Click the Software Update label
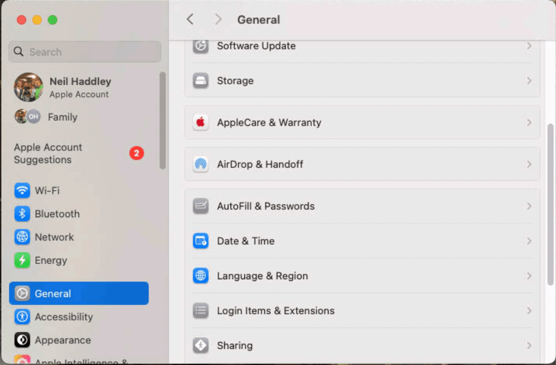 [x=256, y=46]
